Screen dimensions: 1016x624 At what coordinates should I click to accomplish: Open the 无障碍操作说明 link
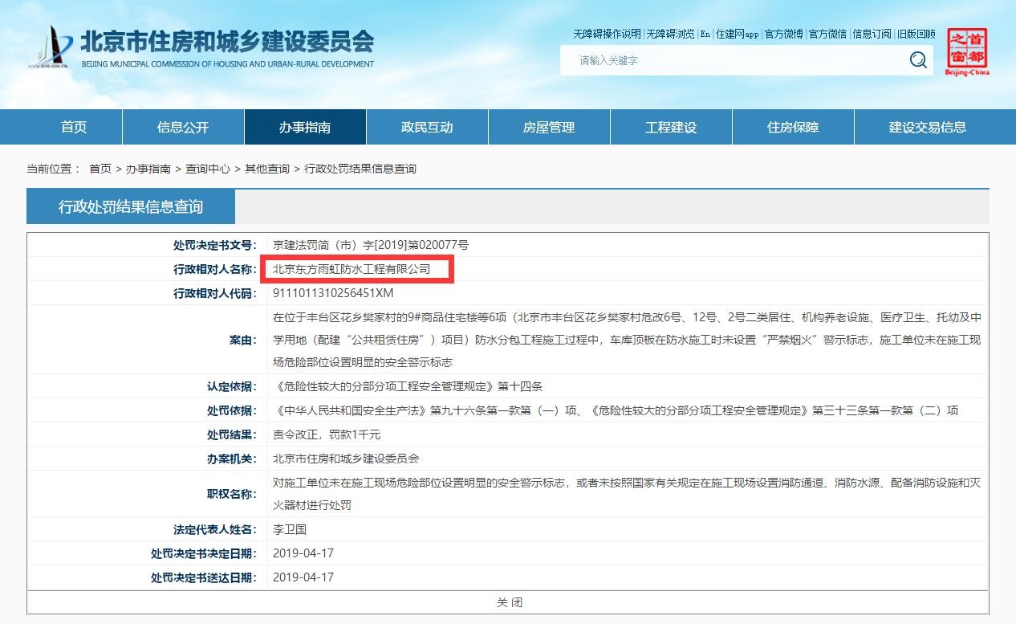coord(607,34)
